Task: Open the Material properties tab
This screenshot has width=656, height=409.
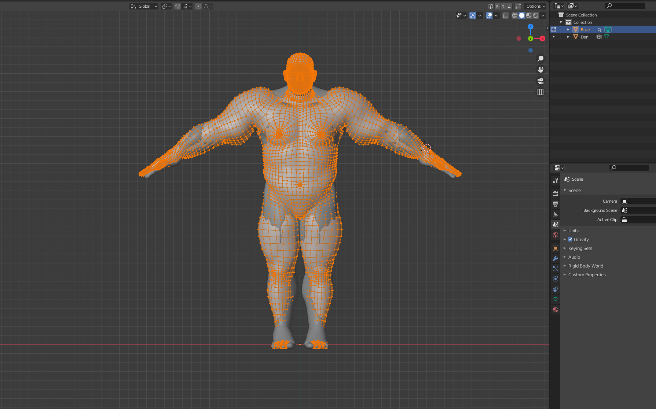Action: (556, 310)
